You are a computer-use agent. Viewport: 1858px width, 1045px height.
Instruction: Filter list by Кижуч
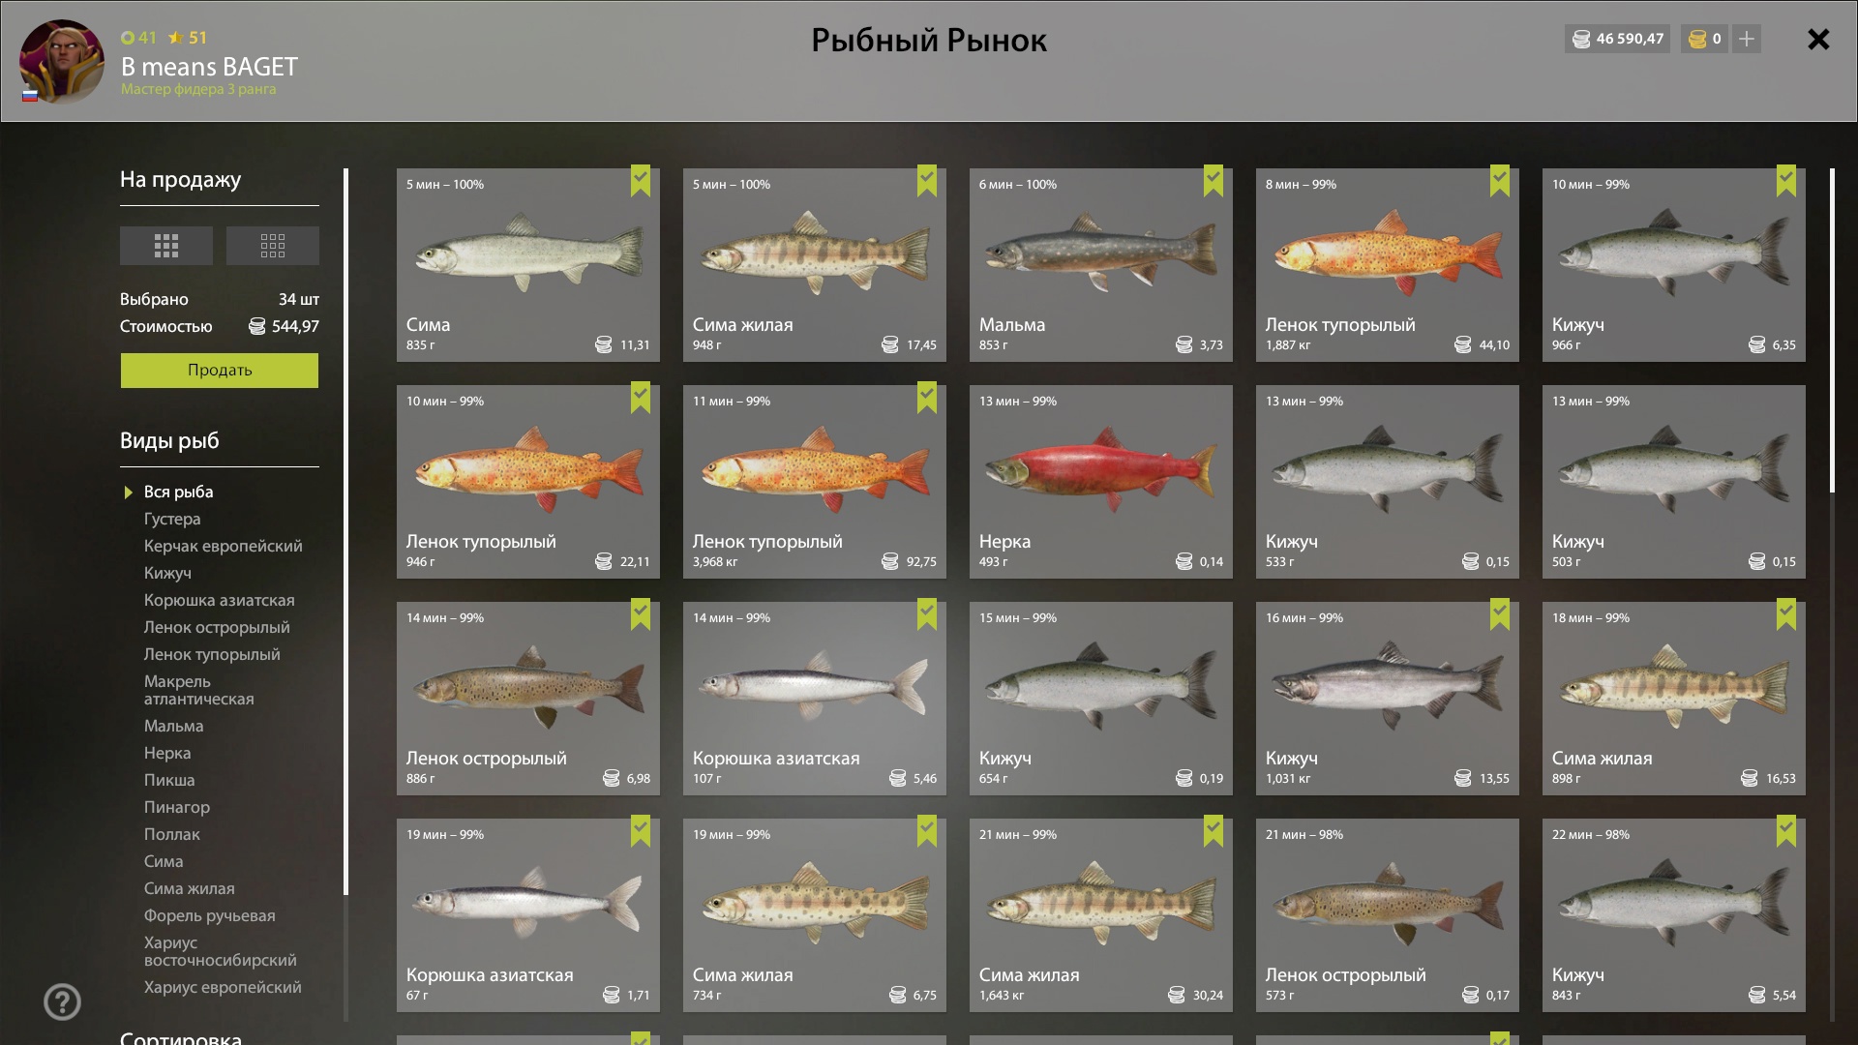point(167,574)
